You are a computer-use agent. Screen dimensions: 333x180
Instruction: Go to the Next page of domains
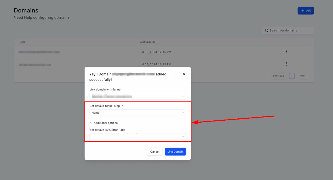tap(302, 76)
